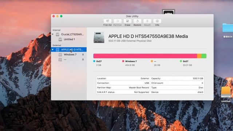Select the Crucial_CT525MX internal disk

click(69, 34)
